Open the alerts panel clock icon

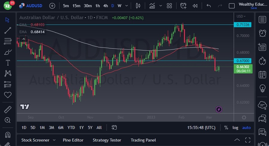[x=262, y=33]
